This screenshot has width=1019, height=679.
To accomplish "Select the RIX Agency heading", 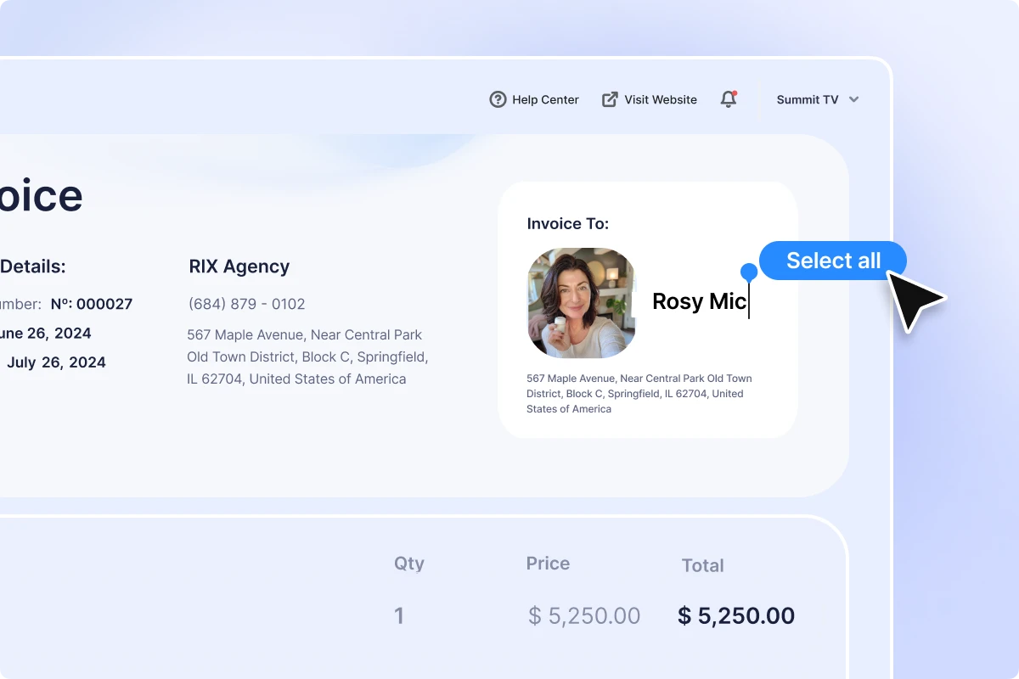I will coord(239,267).
